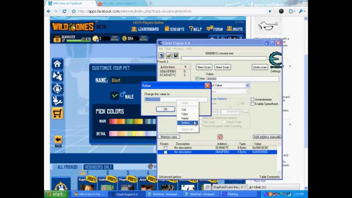352x198 pixels.
Task: Choose Paste in the context menu
Action: [x=185, y=119]
